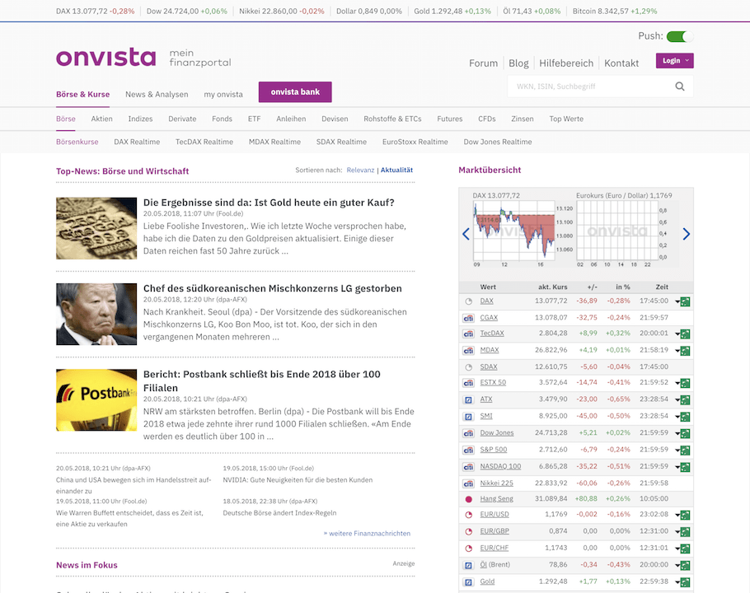Viewport: 750px width, 593px height.
Task: Click the citi icon beside Dow Jones
Action: click(469, 433)
